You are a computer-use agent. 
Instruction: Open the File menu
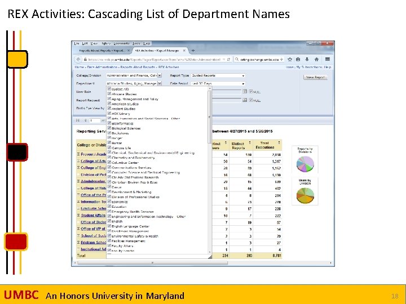click(77, 43)
